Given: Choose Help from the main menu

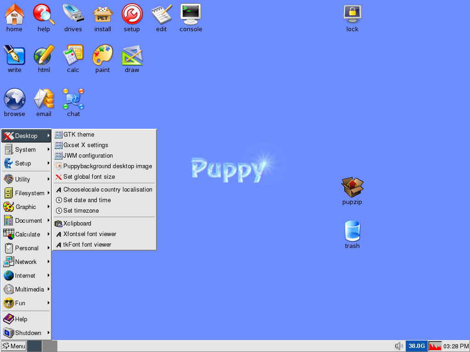Looking at the screenshot, I should (x=26, y=319).
